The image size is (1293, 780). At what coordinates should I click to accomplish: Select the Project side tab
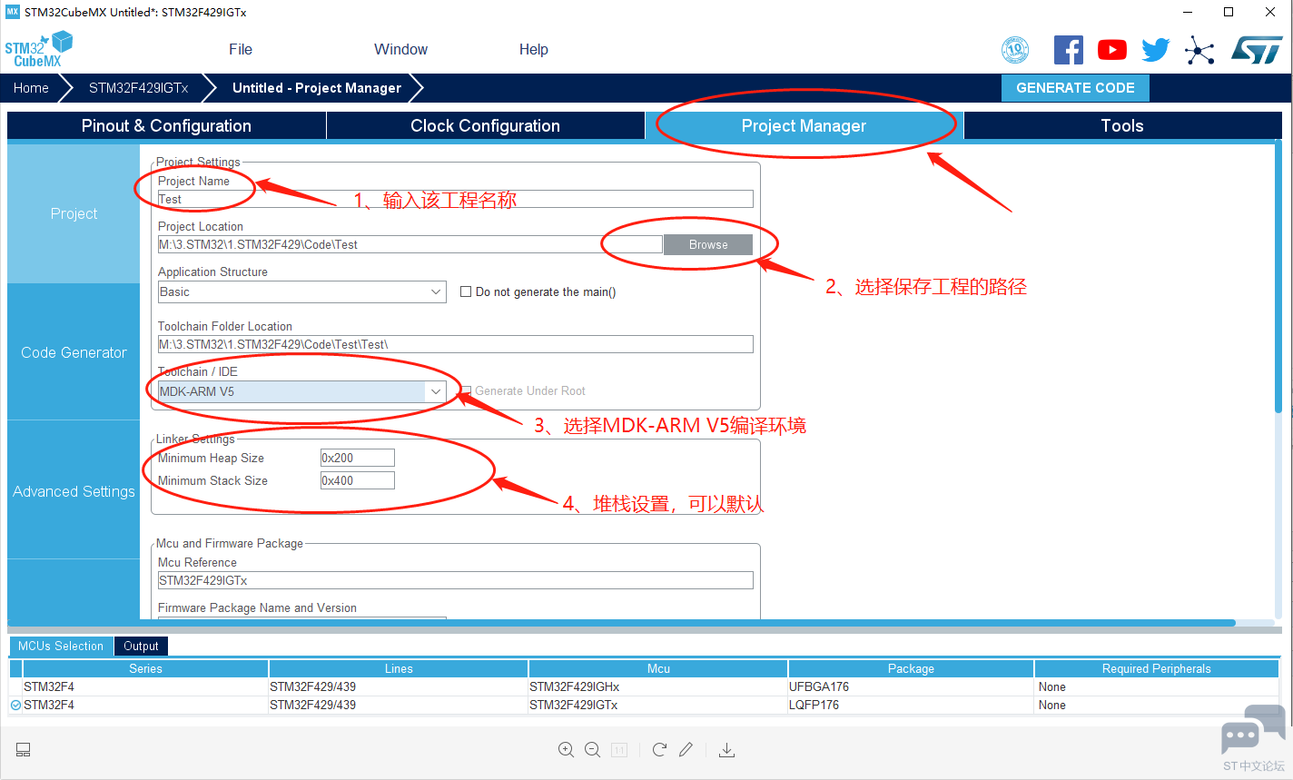[74, 213]
